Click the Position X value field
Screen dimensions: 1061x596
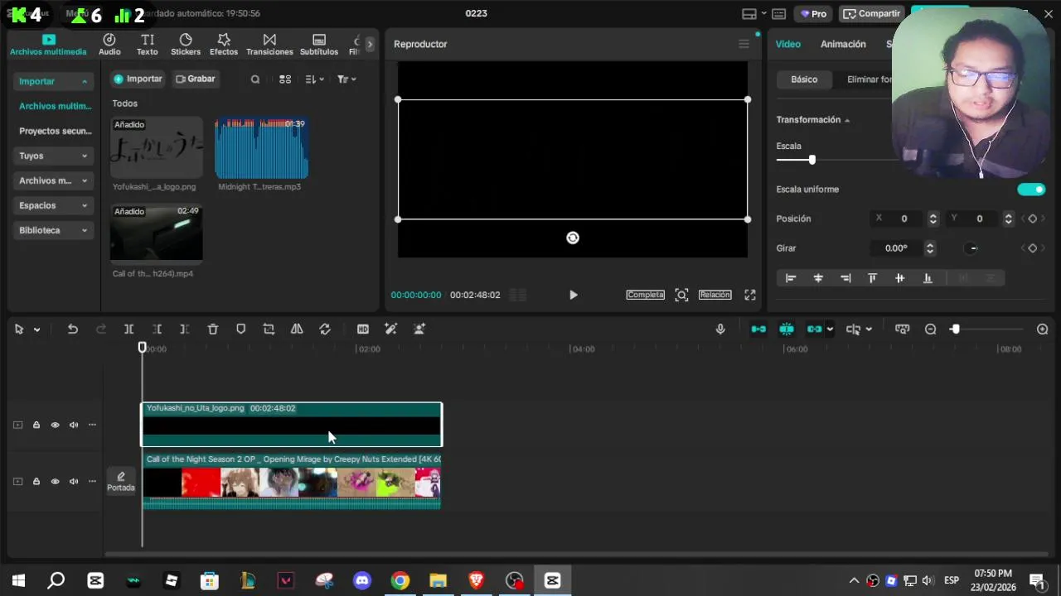coord(904,219)
